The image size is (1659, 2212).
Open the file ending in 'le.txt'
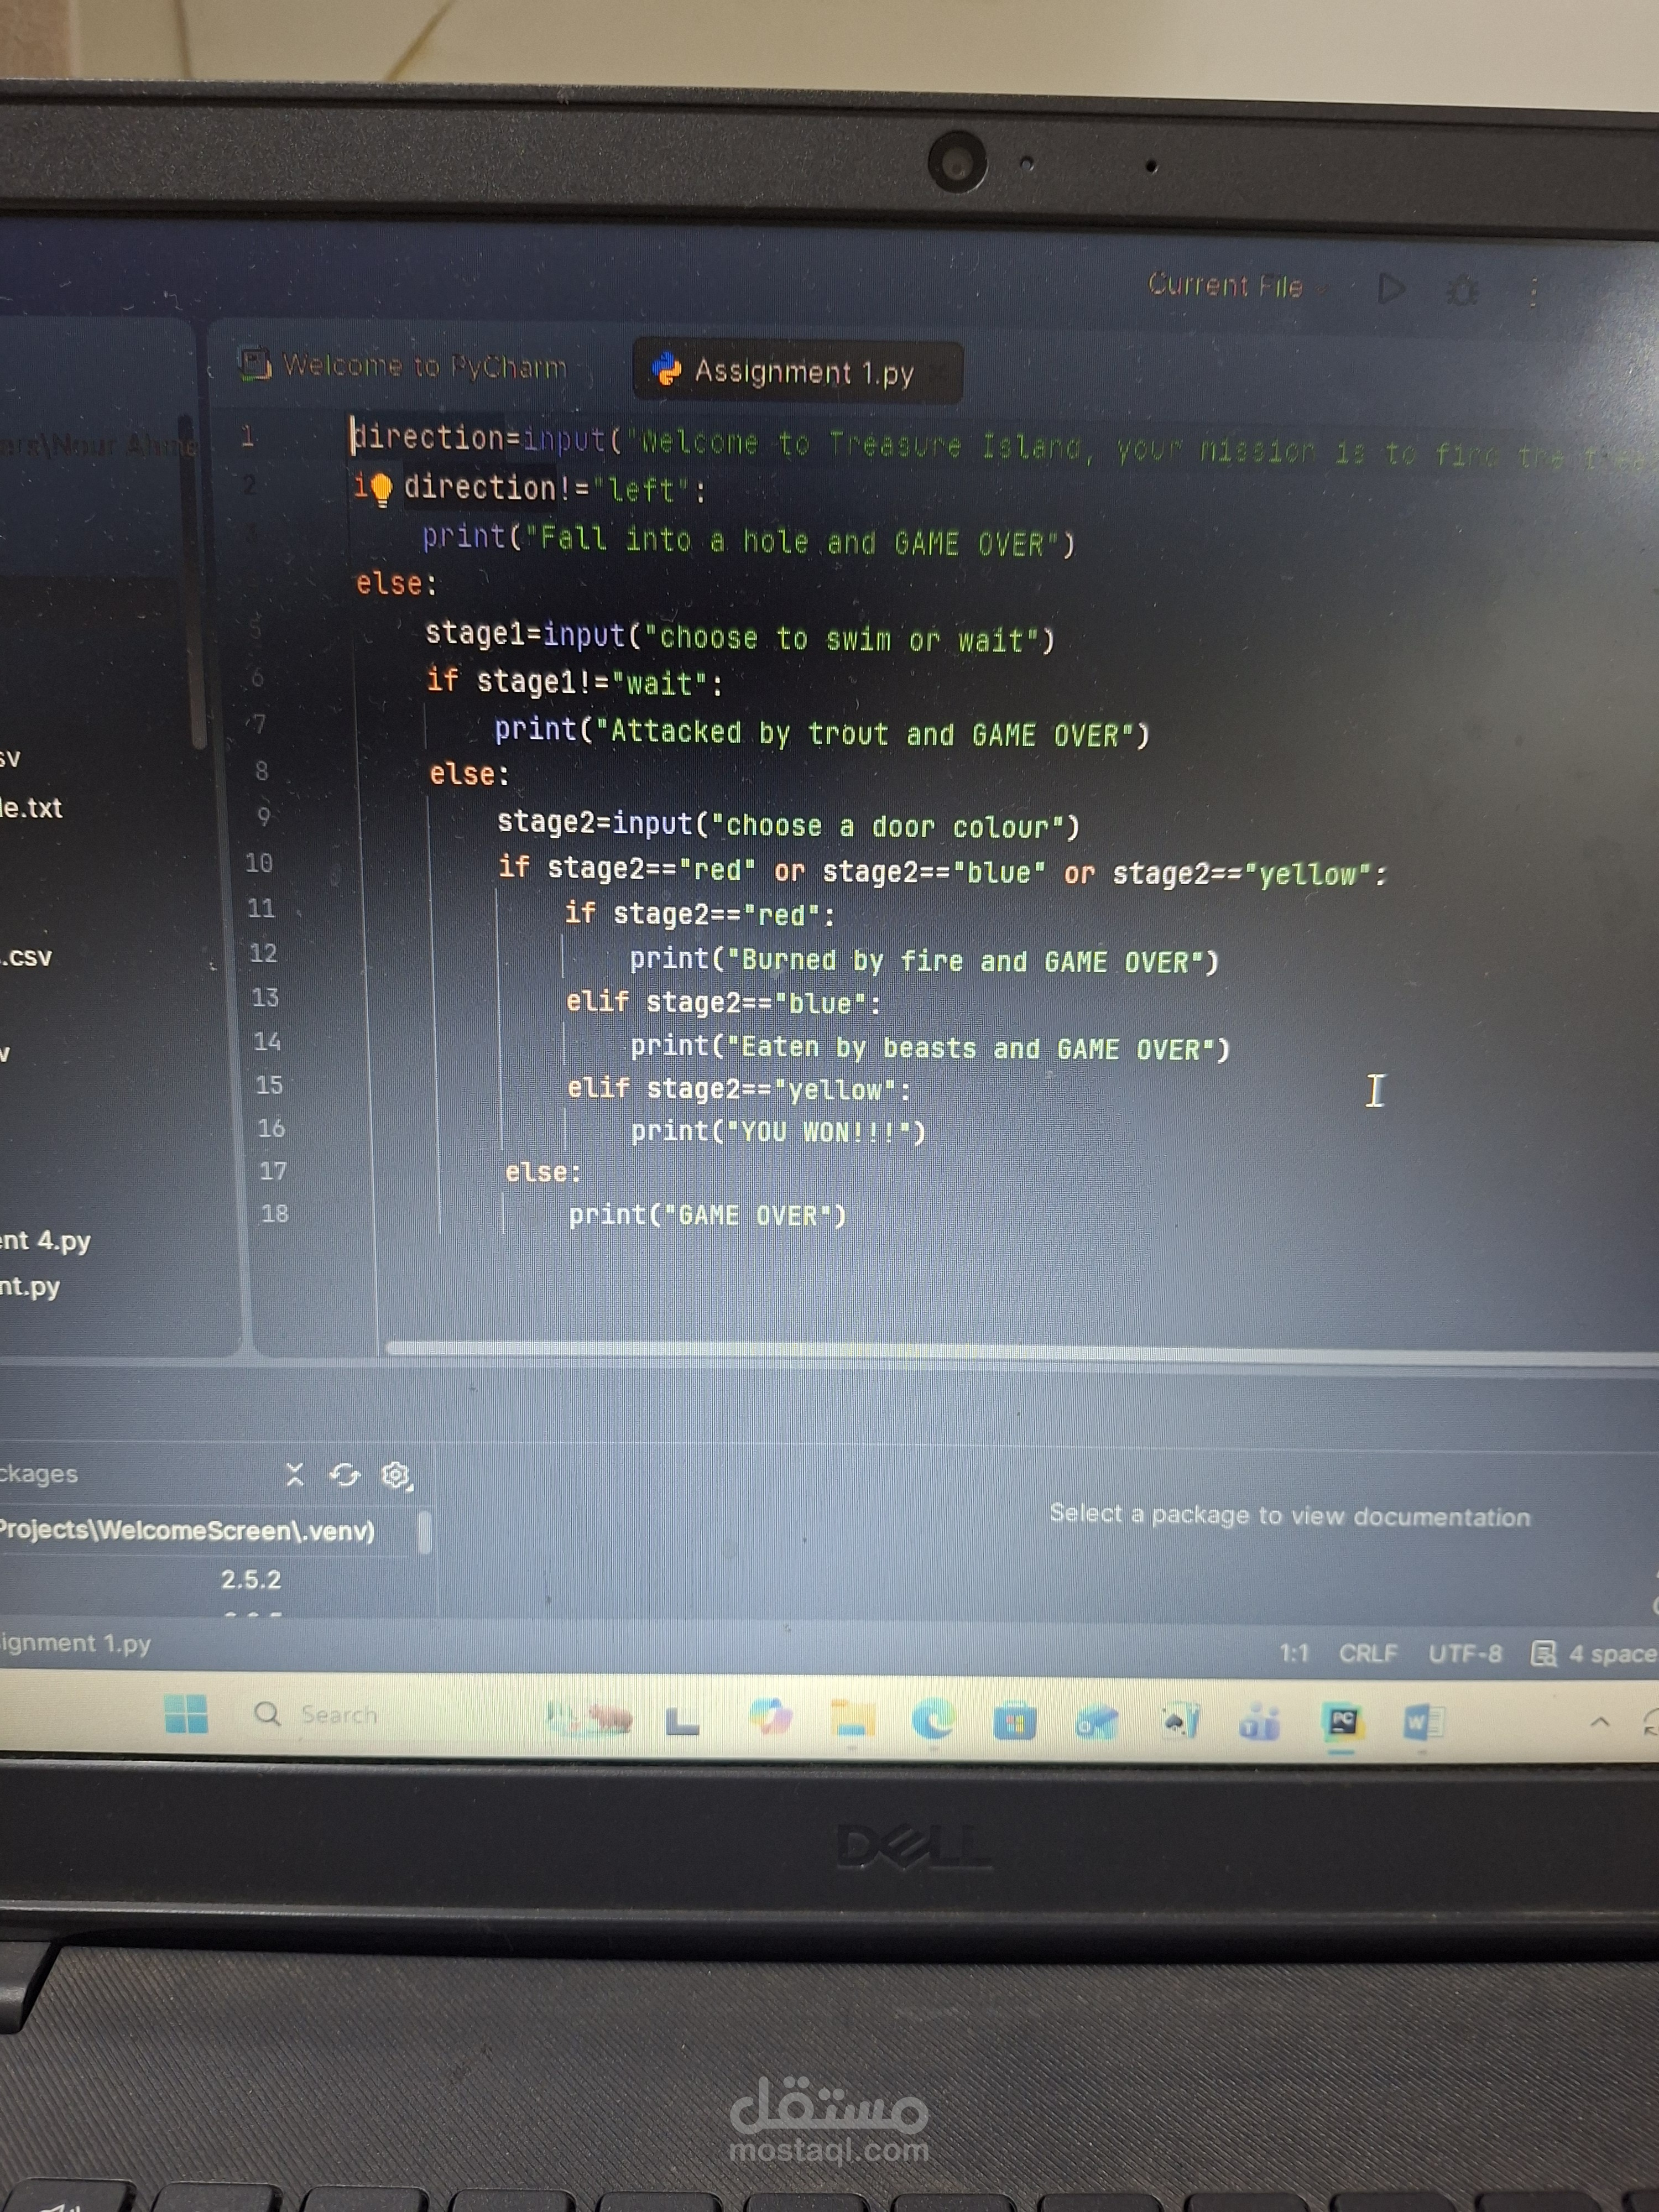[x=31, y=808]
